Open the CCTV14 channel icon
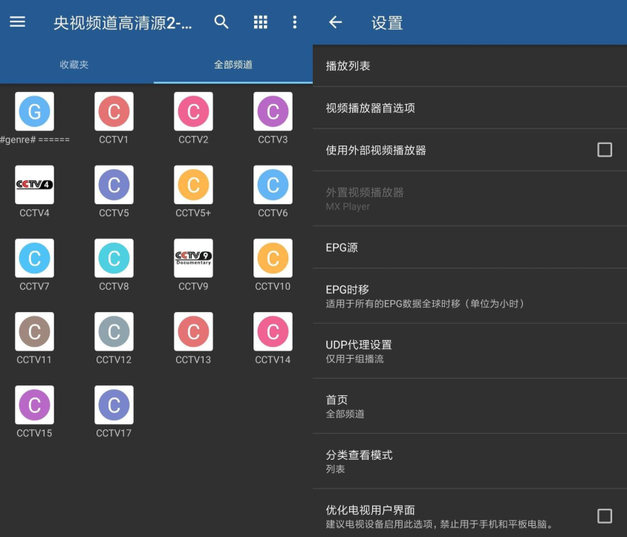This screenshot has width=627, height=537. [273, 331]
